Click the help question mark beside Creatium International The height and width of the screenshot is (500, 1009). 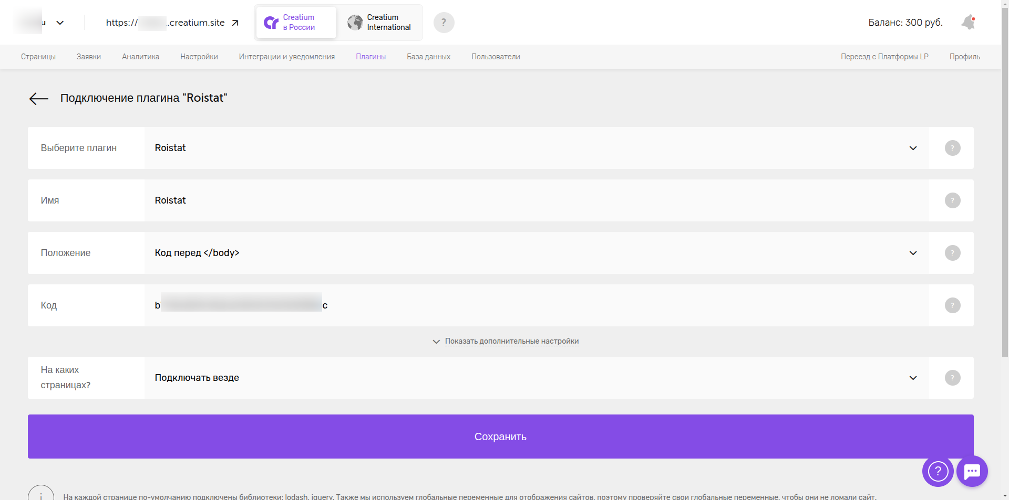[444, 23]
